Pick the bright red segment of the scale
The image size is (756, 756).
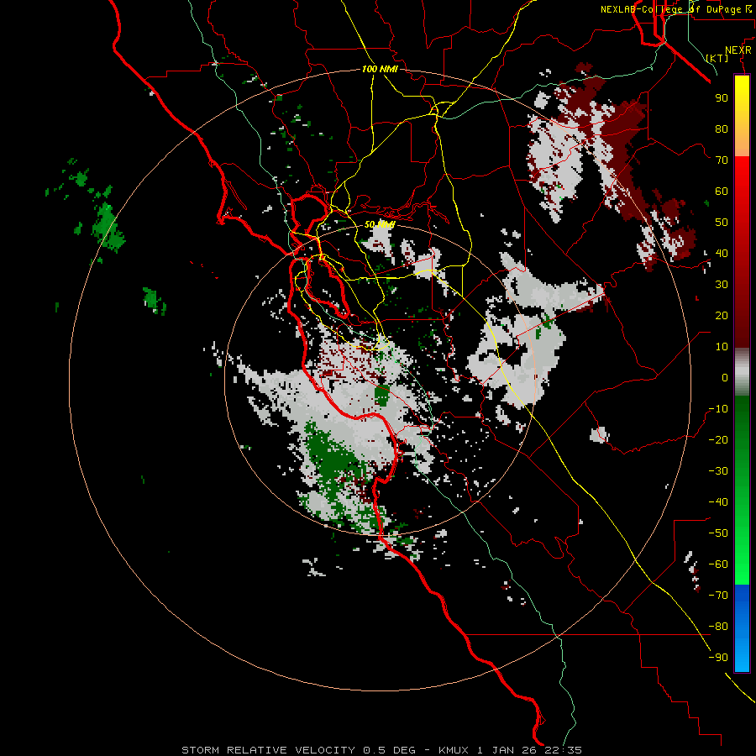[742, 193]
